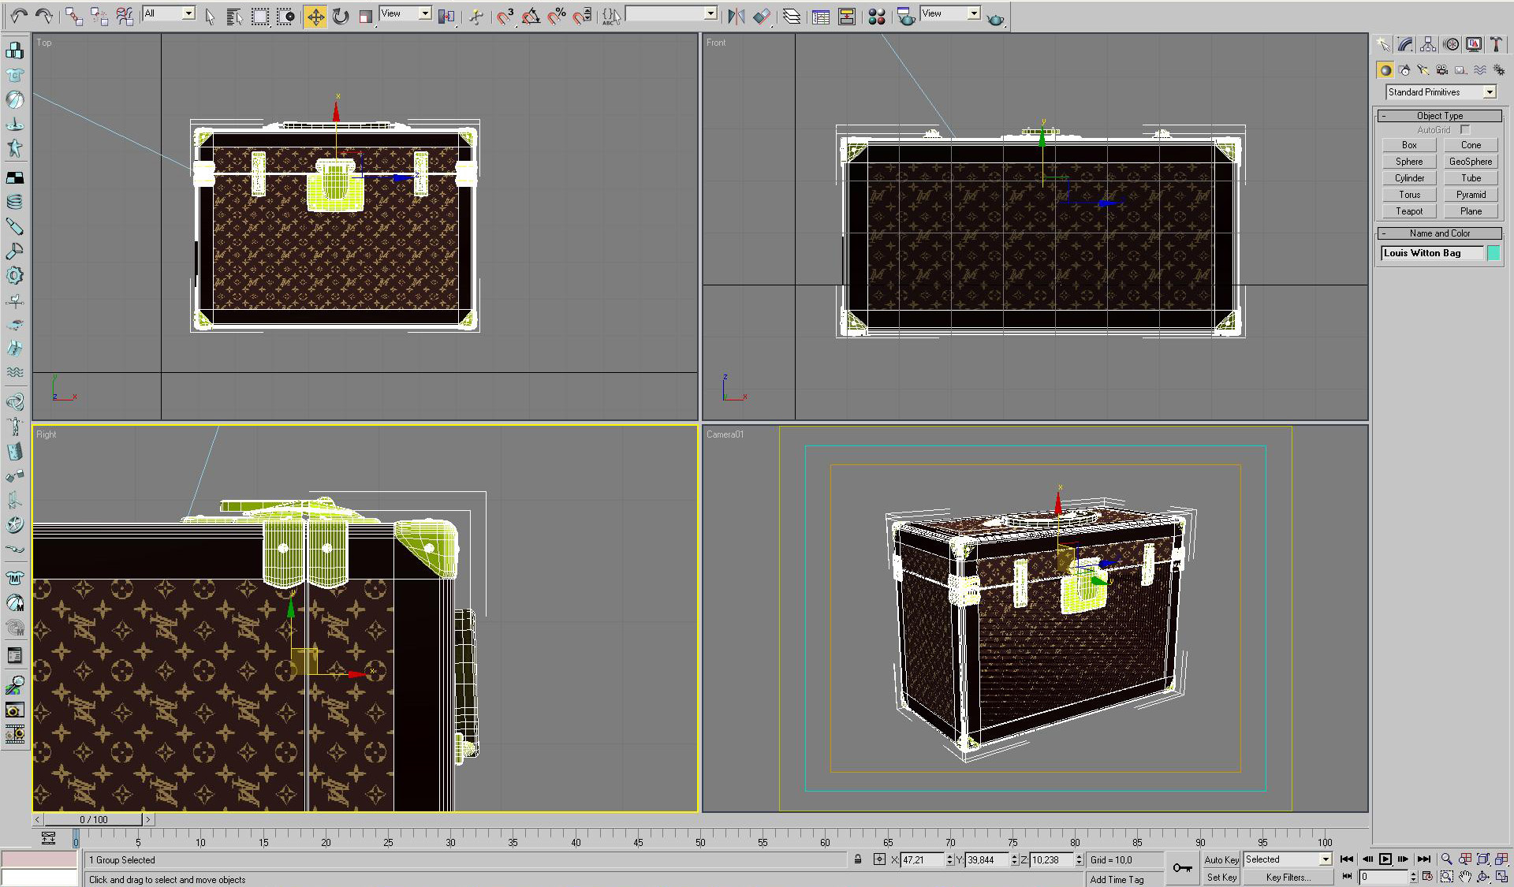Pick the Rectangular Selection Region tool
This screenshot has height=887, width=1514.
(259, 16)
